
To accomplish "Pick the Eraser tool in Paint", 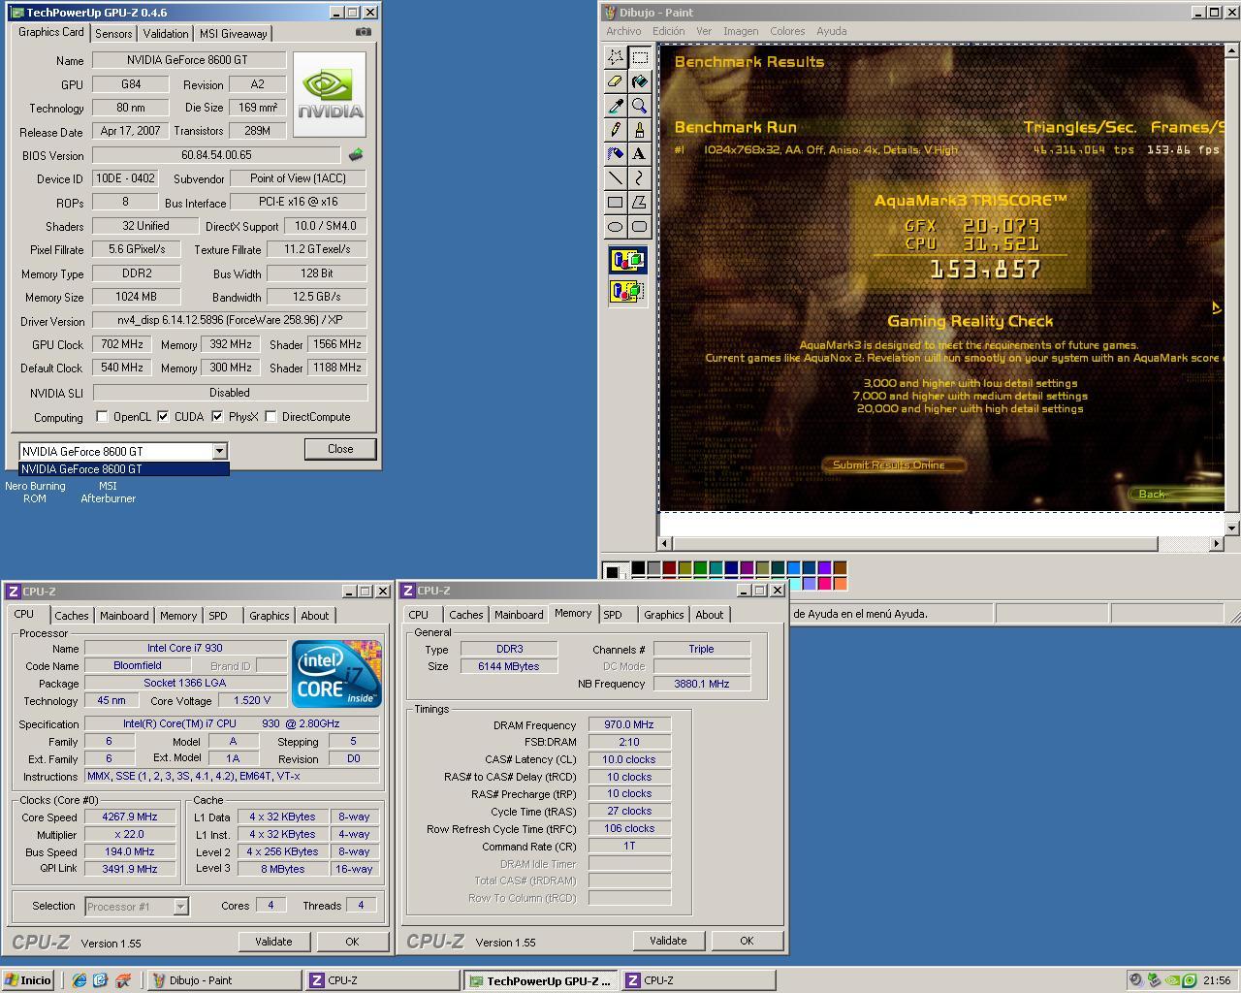I will coord(615,81).
